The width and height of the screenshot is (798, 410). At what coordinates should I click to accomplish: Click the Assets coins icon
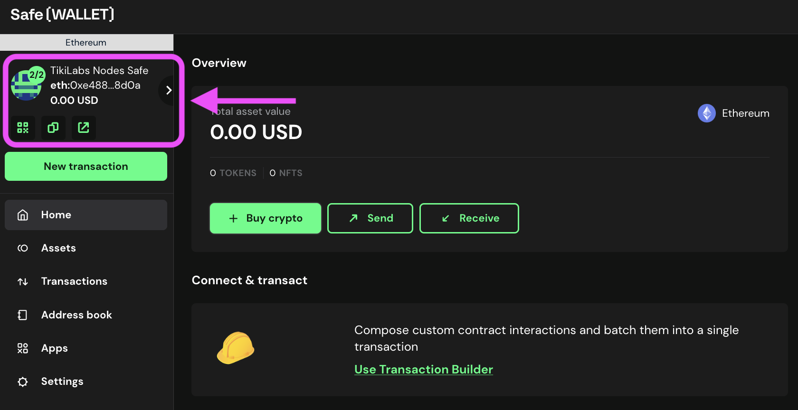tap(23, 248)
